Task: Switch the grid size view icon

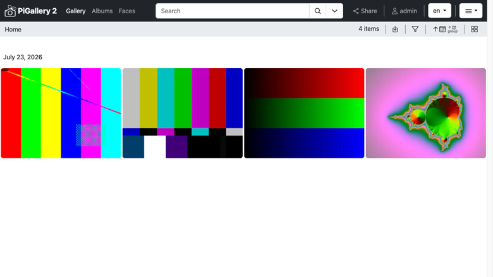Action: coord(475,29)
